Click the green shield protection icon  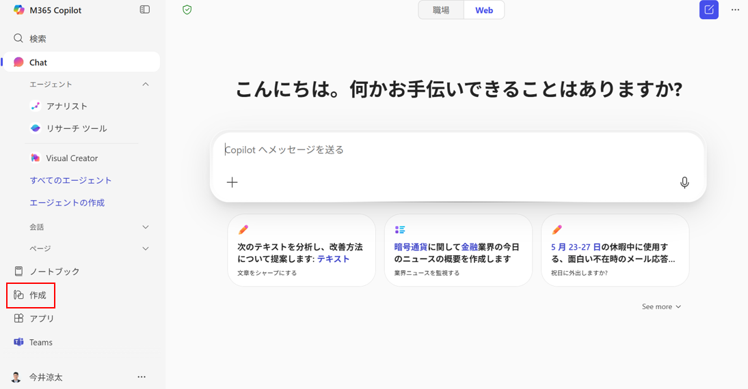coord(187,10)
